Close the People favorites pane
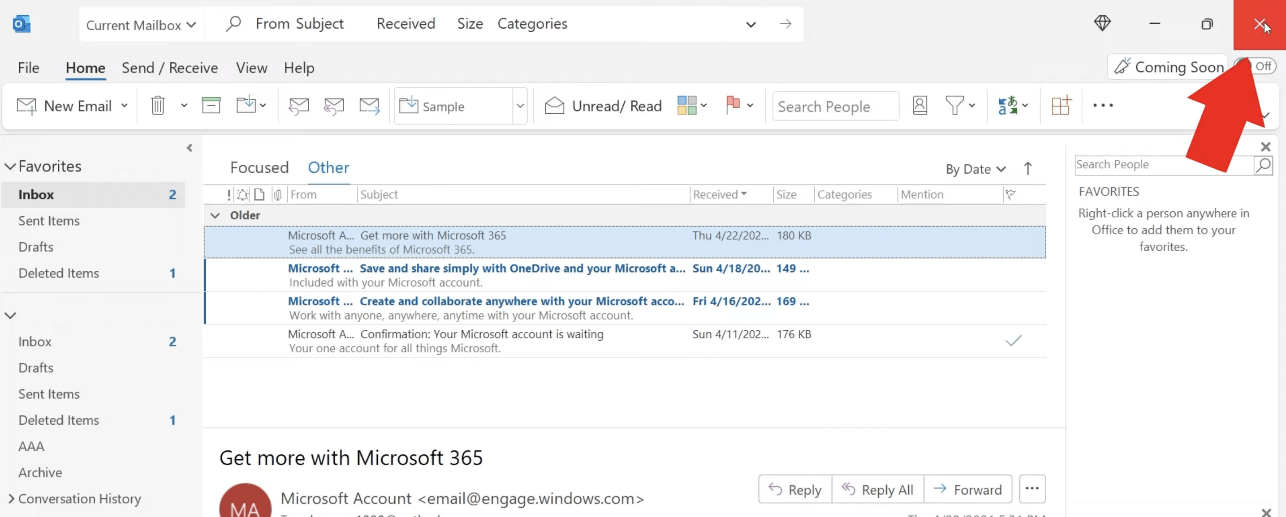The width and height of the screenshot is (1286, 517). click(1265, 146)
